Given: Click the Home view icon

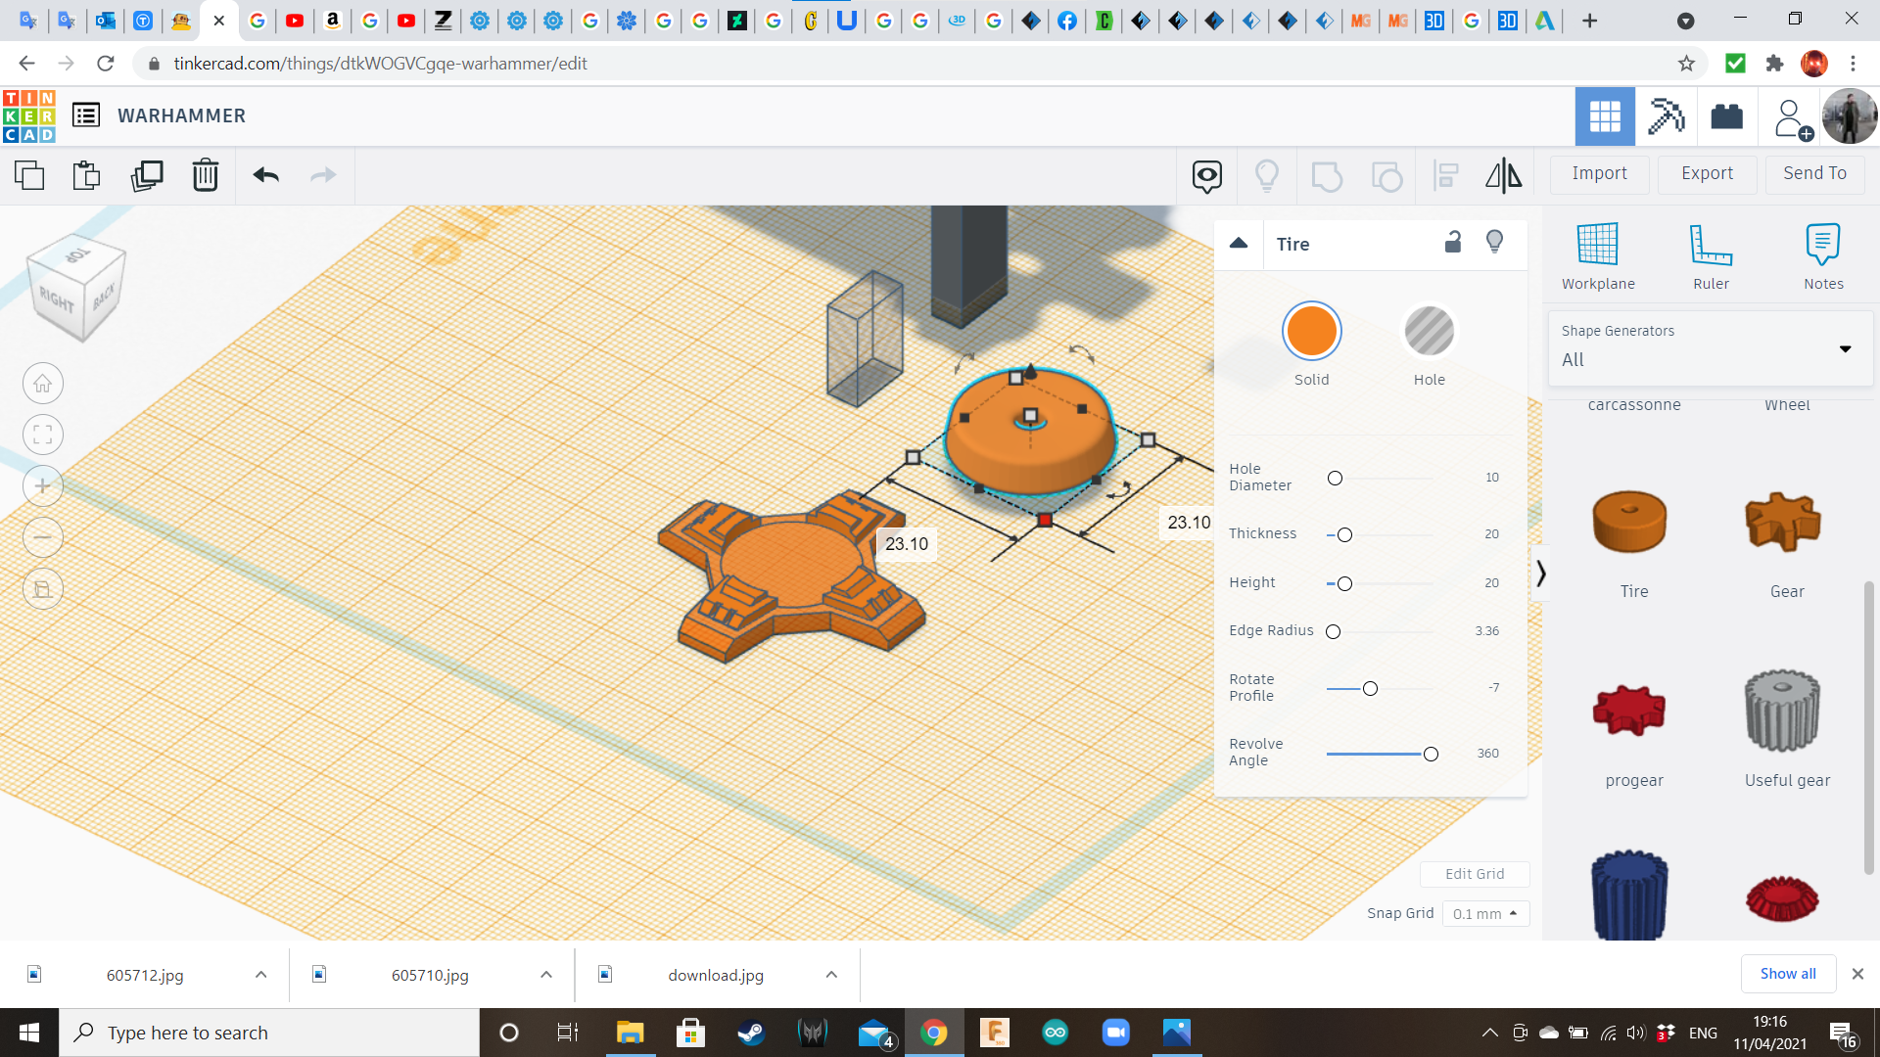Looking at the screenshot, I should (43, 384).
